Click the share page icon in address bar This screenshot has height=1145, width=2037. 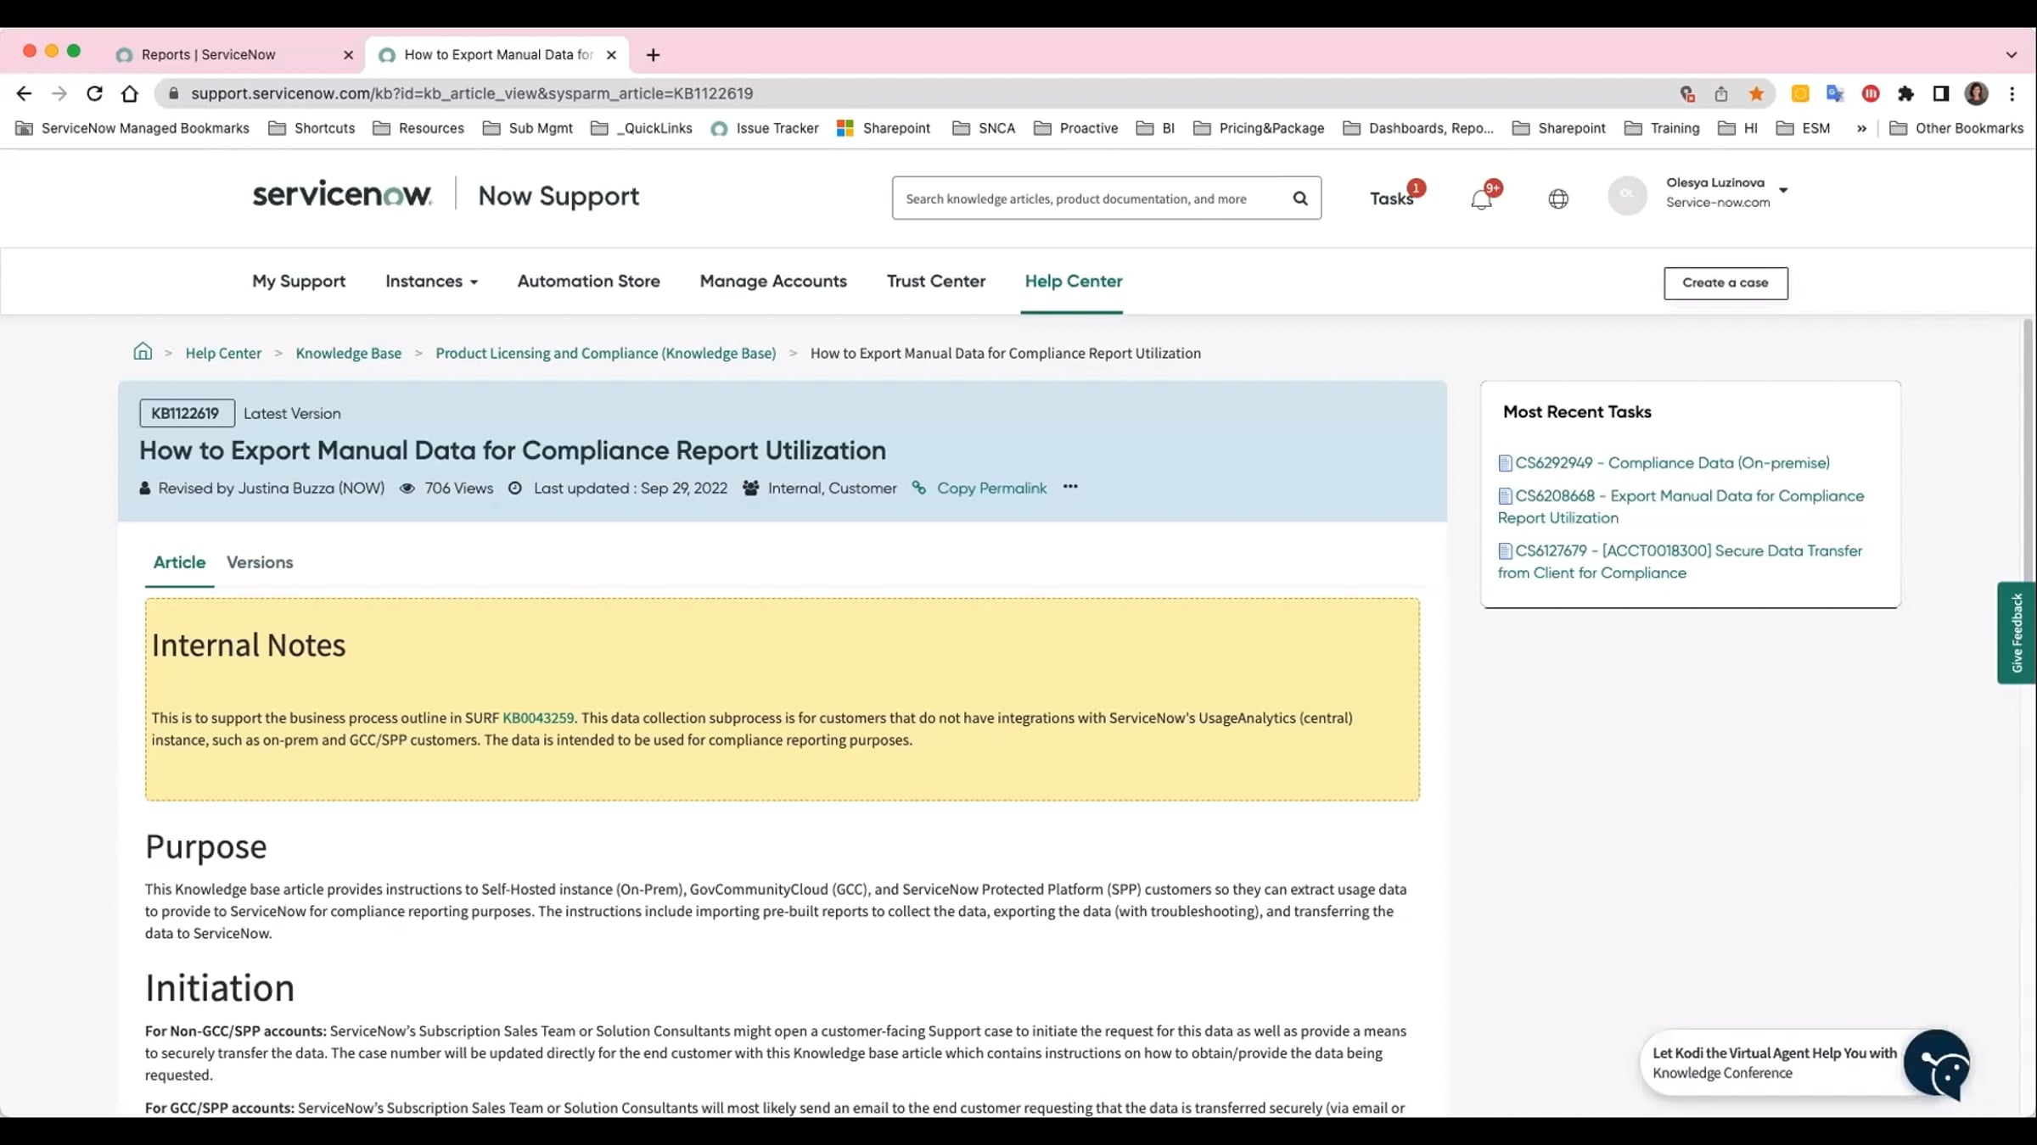pos(1720,93)
